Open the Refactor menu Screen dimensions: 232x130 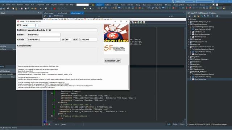point(20,5)
